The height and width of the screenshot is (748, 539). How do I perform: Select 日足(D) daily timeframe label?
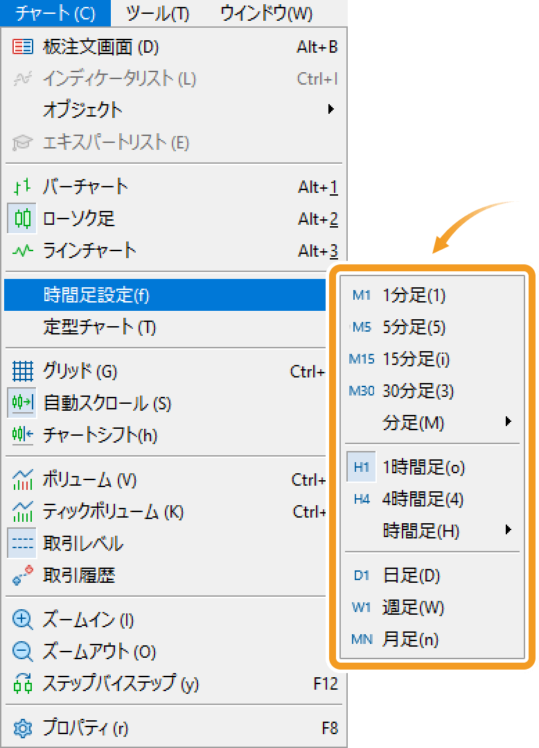click(x=412, y=576)
